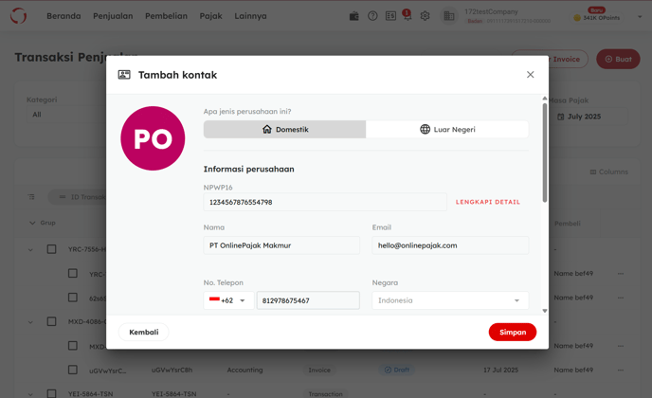Image resolution: width=652 pixels, height=398 pixels.
Task: Click the 17 Jul 2025 date cell
Action: tap(500, 370)
